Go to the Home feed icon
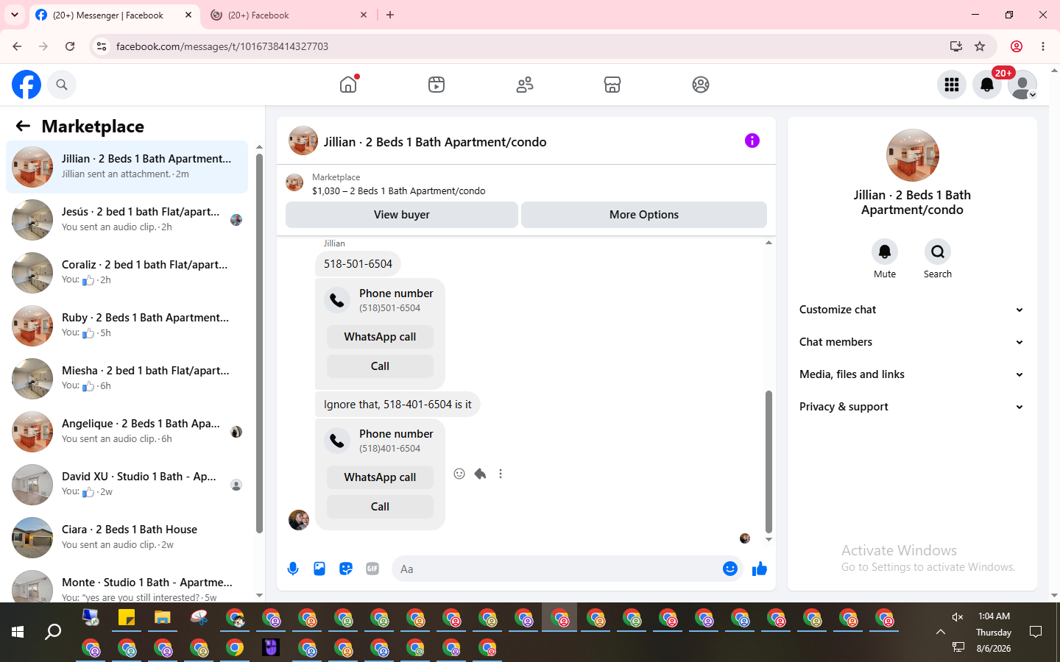 pyautogui.click(x=348, y=85)
